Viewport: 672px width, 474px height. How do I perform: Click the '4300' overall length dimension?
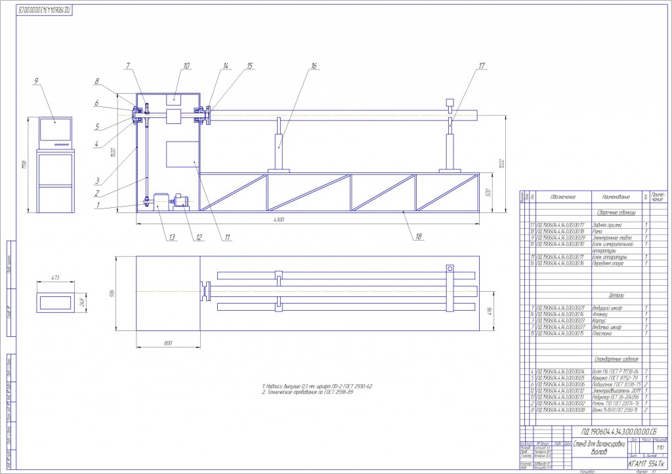click(278, 220)
